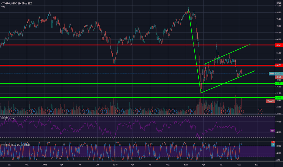Click the dividend D marker near April 2018
This screenshot has height=167, width=283.
(x=69, y=111)
